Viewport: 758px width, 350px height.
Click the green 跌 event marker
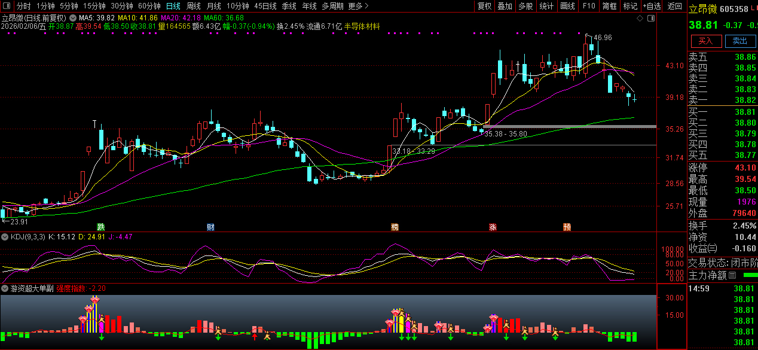pos(101,227)
